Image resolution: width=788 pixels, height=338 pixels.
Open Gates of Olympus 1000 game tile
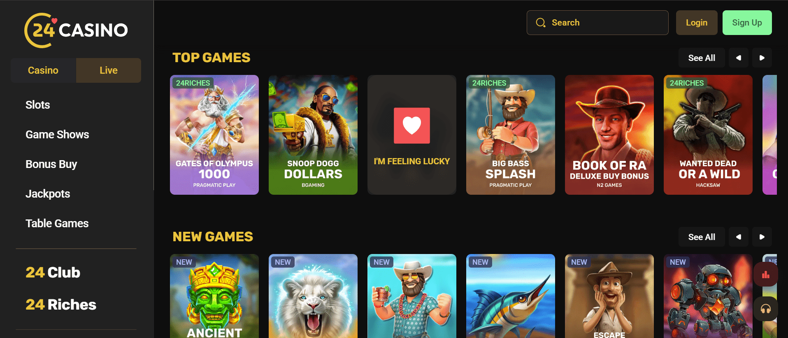(214, 135)
